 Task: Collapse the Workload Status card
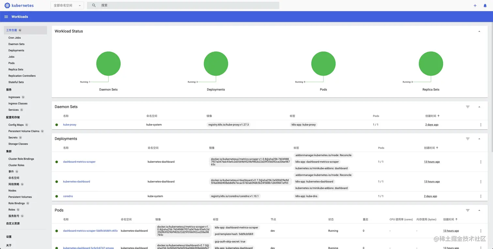(x=479, y=31)
